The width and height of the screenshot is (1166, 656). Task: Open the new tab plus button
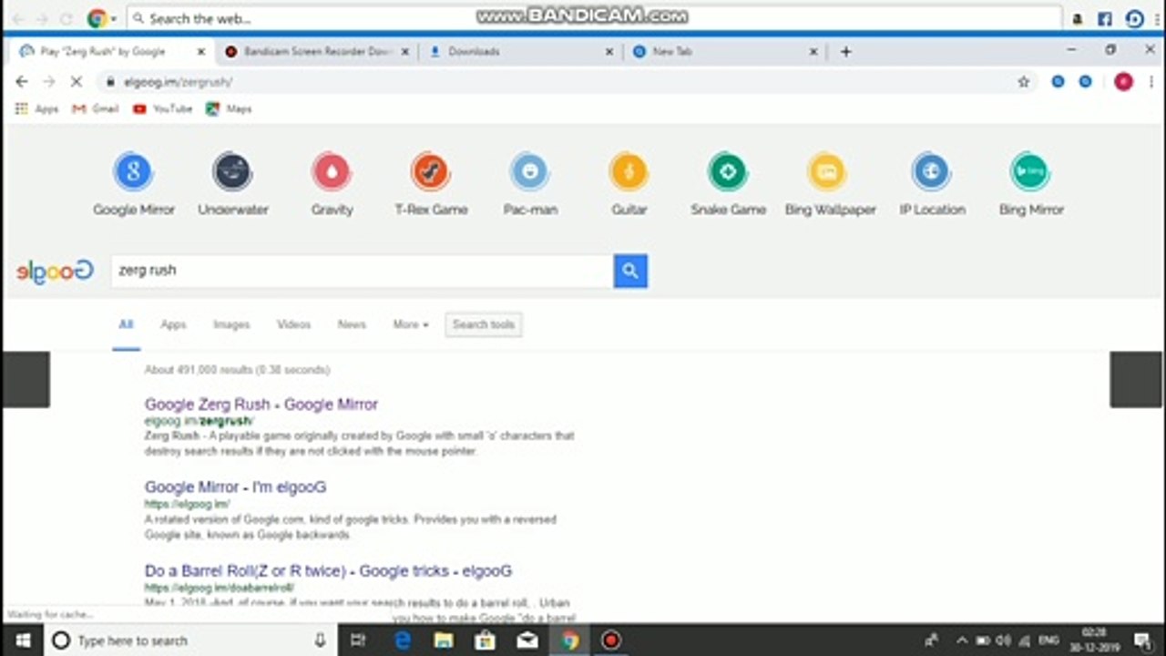(x=845, y=52)
